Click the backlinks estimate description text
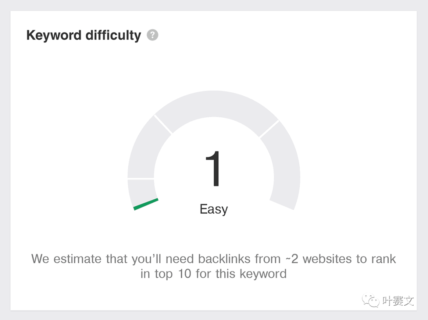 (x=214, y=266)
